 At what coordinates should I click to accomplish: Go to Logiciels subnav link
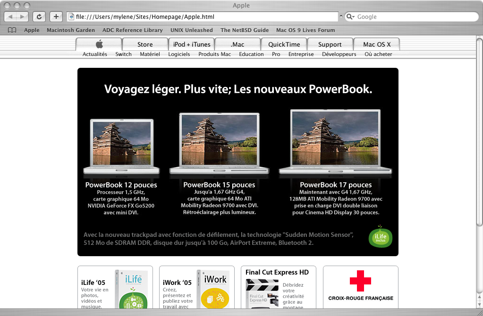[179, 54]
